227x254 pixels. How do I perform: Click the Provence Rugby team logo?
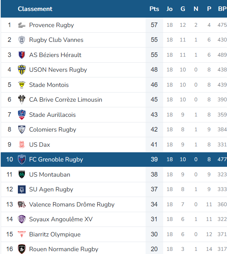click(x=22, y=25)
